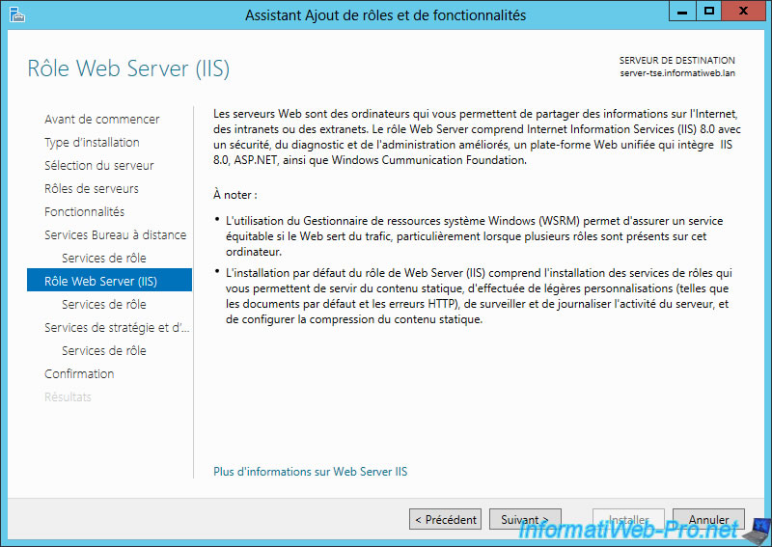
Task: Close the Assistant Ajout de rôles window
Action: coord(743,12)
